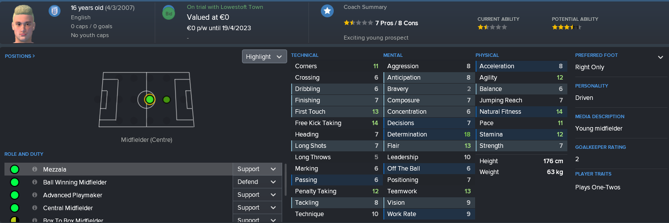
Task: Open info icon for Ball Winning Midfielder
Action: pos(35,182)
